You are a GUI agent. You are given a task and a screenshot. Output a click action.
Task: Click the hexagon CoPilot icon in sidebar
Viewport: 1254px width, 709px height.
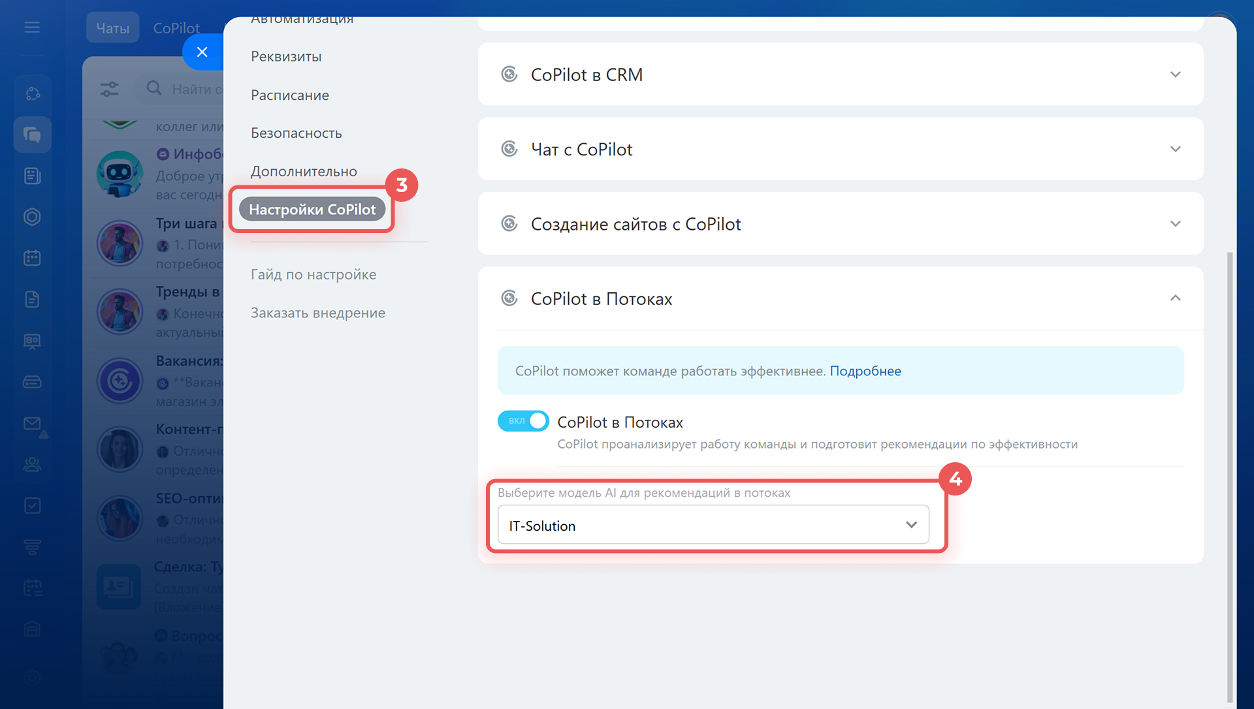32,217
